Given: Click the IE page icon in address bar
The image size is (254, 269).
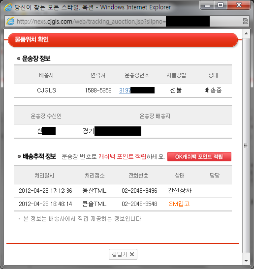Looking at the screenshot, I should (x=10, y=22).
